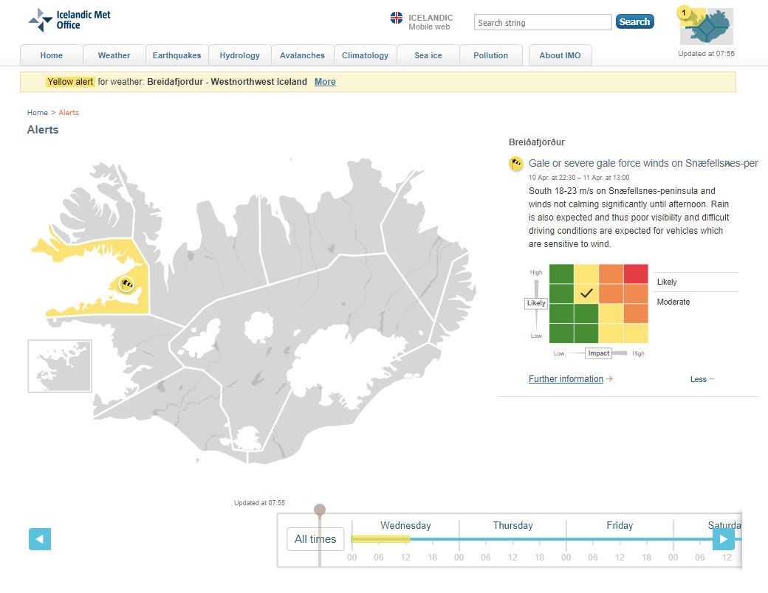Select the yellow wind alert icon on the map
This screenshot has width=768, height=593.
126,284
